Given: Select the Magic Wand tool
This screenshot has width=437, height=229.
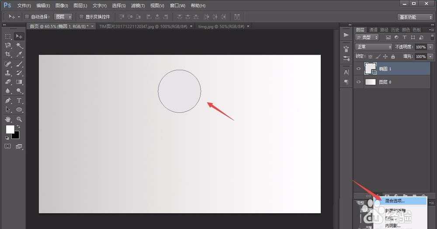Looking at the screenshot, I should [x=19, y=45].
